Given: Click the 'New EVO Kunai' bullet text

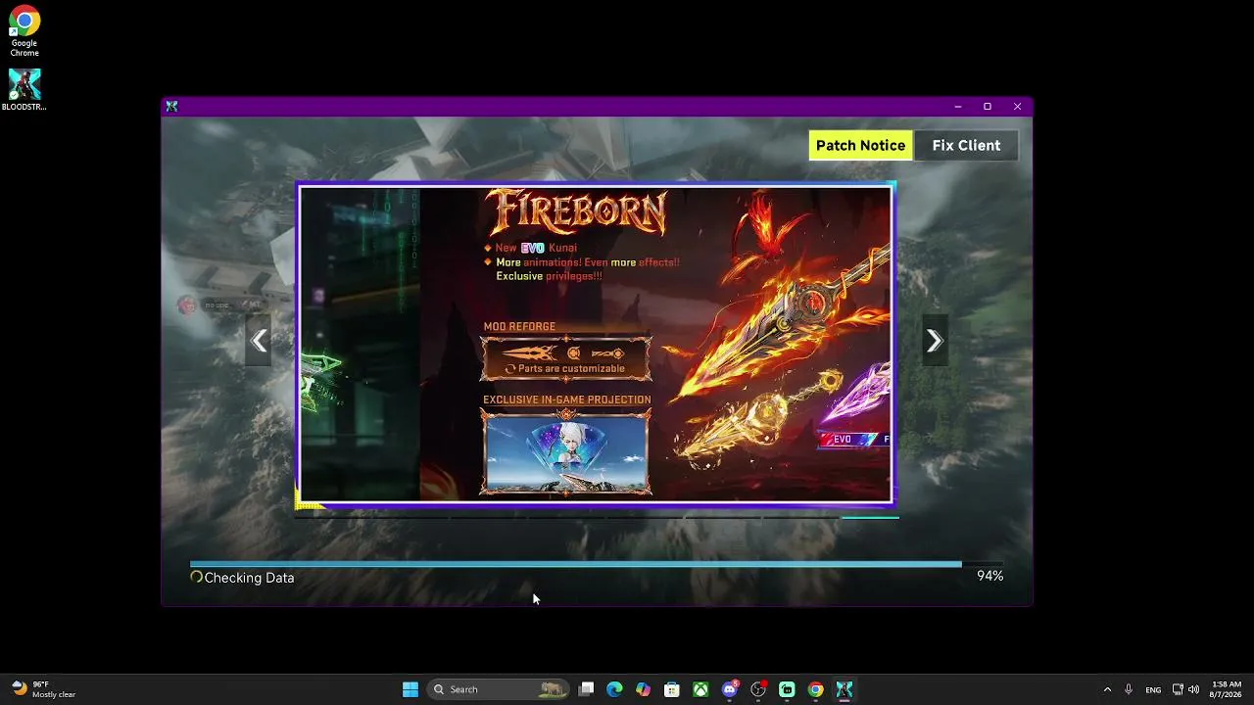Looking at the screenshot, I should click(536, 248).
